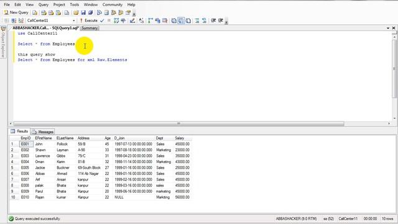Open the Window menu
Image resolution: width=398 pixels, height=224 pixels.
(x=91, y=4)
